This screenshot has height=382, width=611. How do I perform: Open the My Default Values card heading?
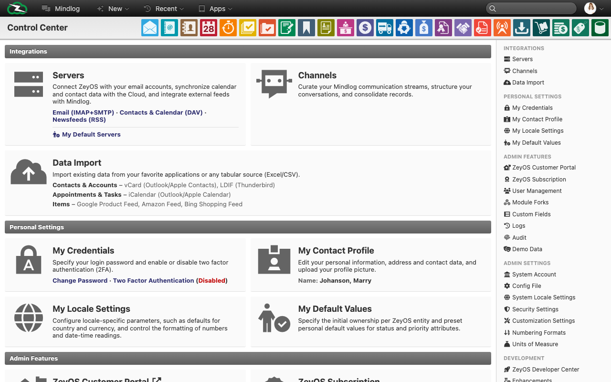(x=335, y=309)
